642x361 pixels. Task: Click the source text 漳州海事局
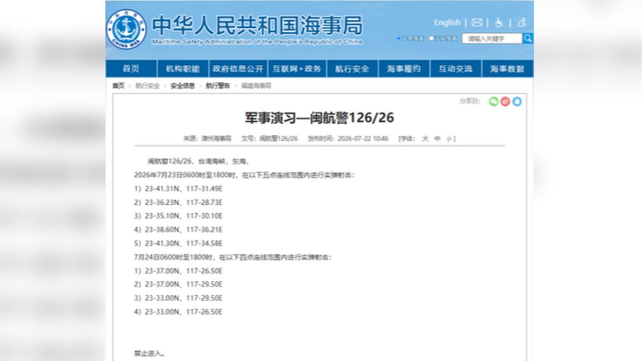216,139
